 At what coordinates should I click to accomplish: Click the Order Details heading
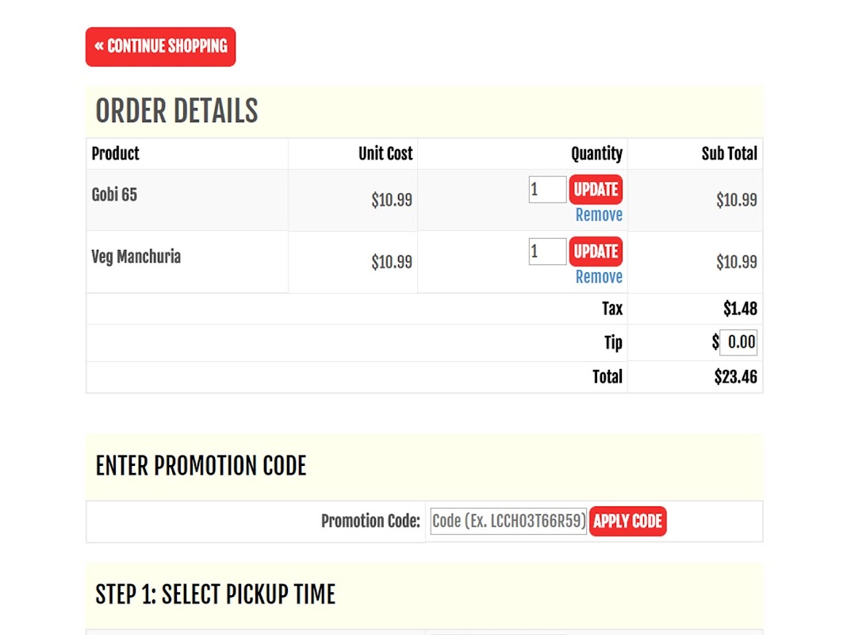176,111
